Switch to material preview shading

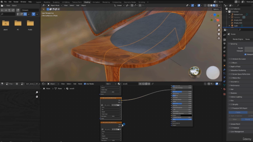click(214, 6)
